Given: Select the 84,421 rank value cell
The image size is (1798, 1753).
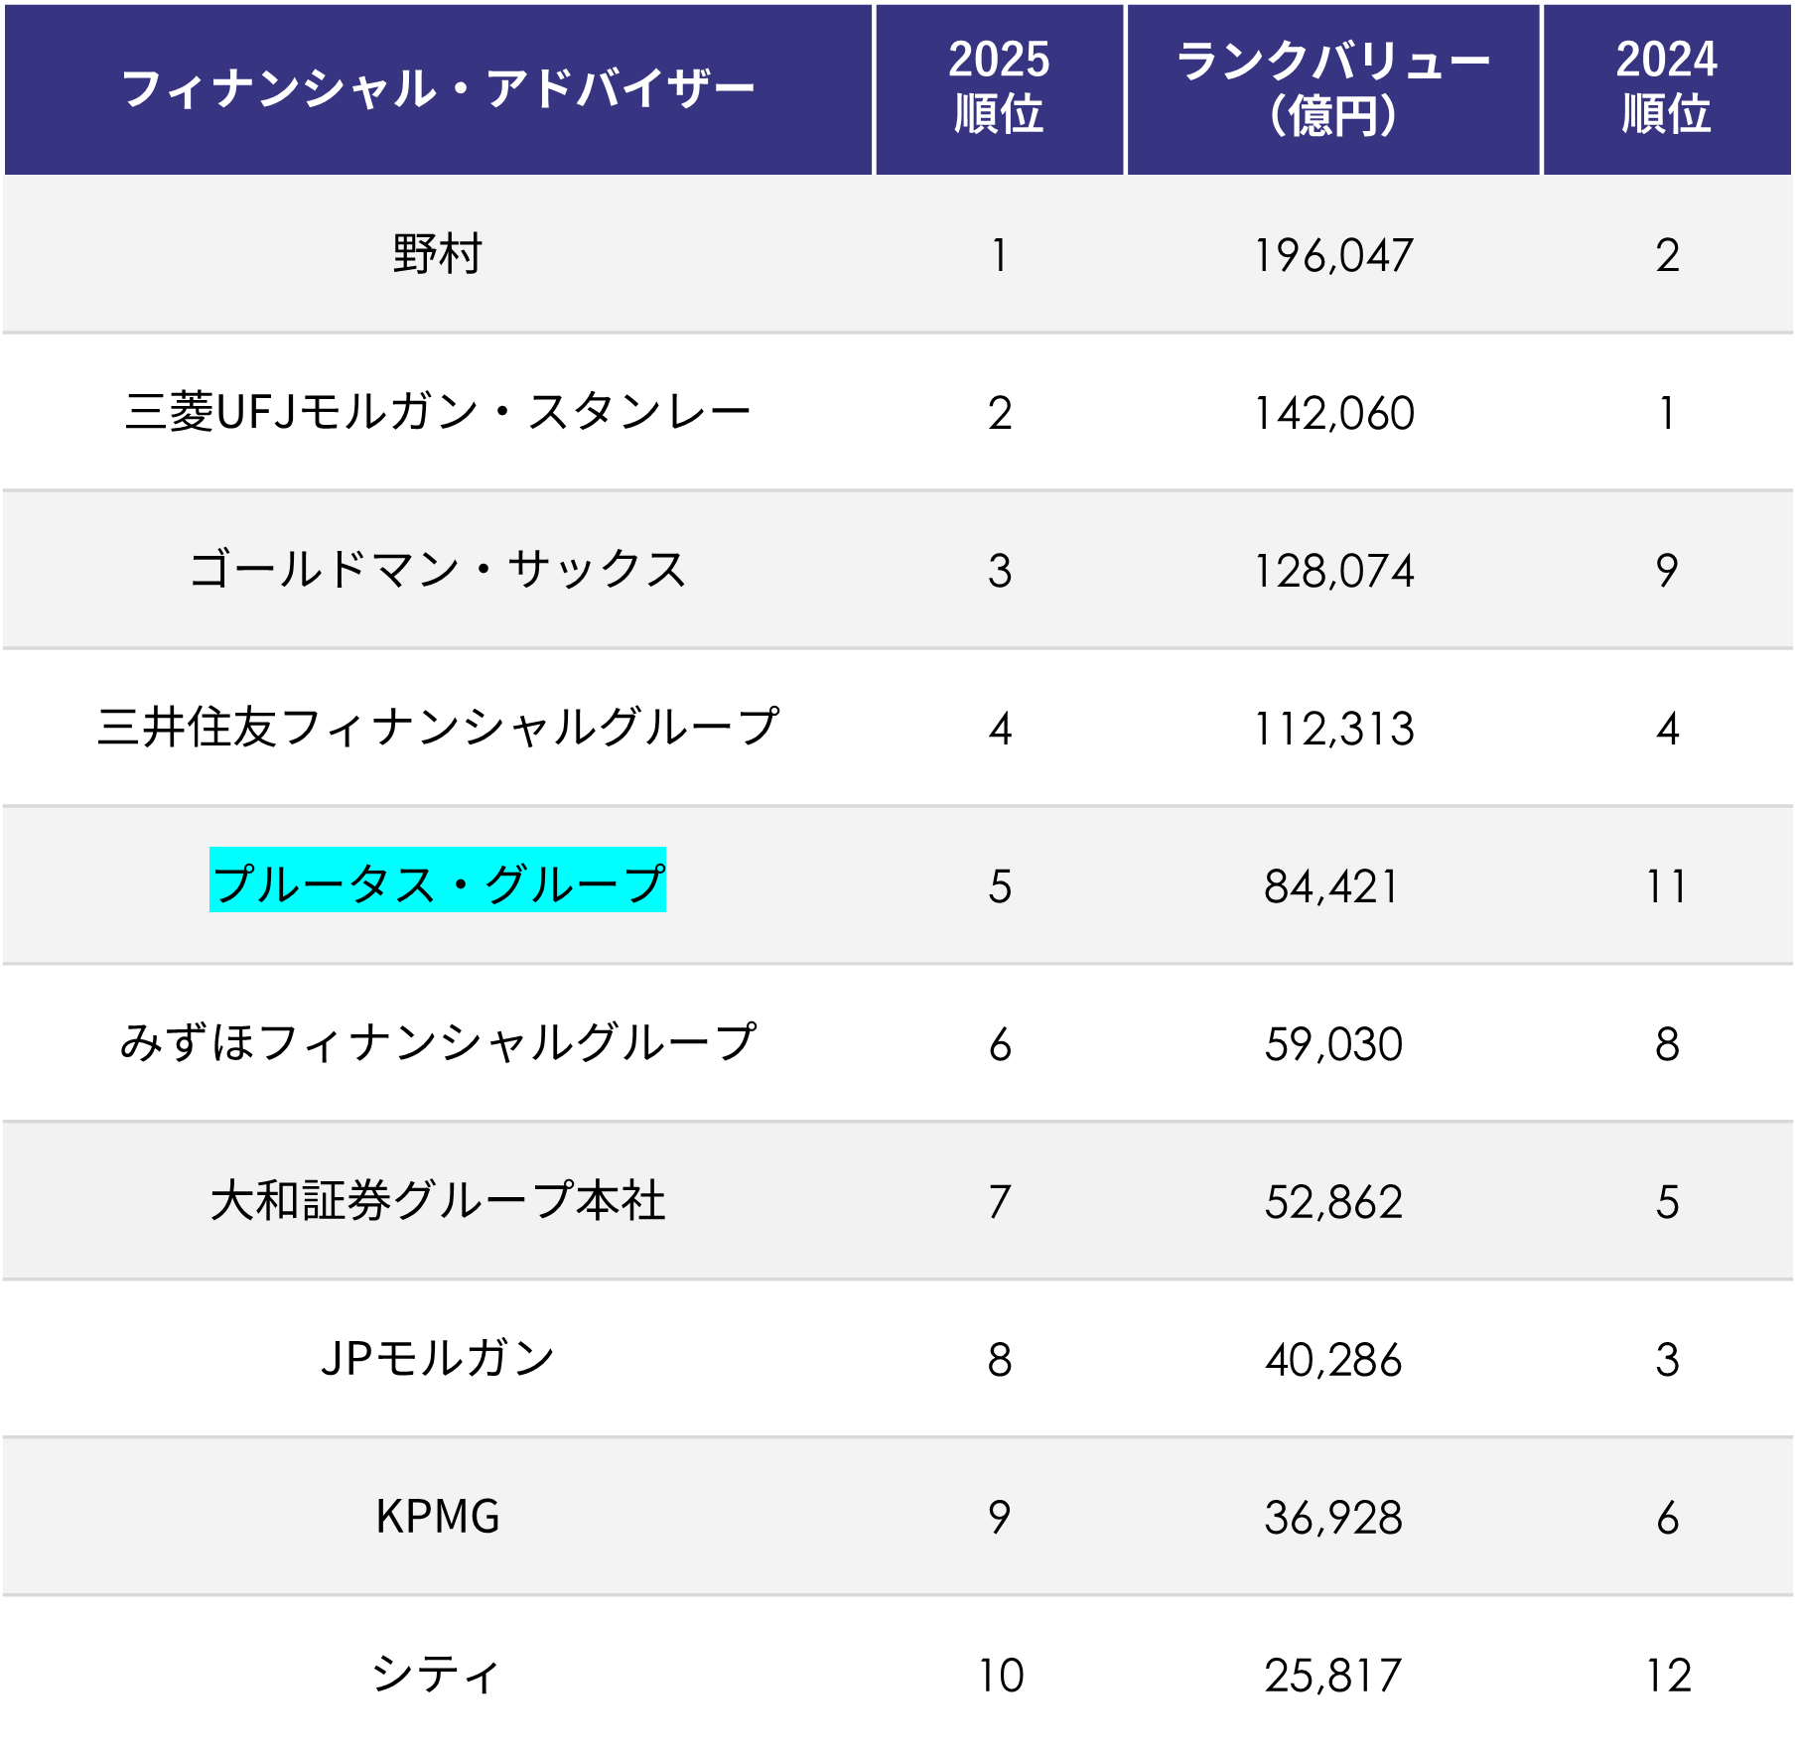Looking at the screenshot, I should pyautogui.click(x=1332, y=886).
